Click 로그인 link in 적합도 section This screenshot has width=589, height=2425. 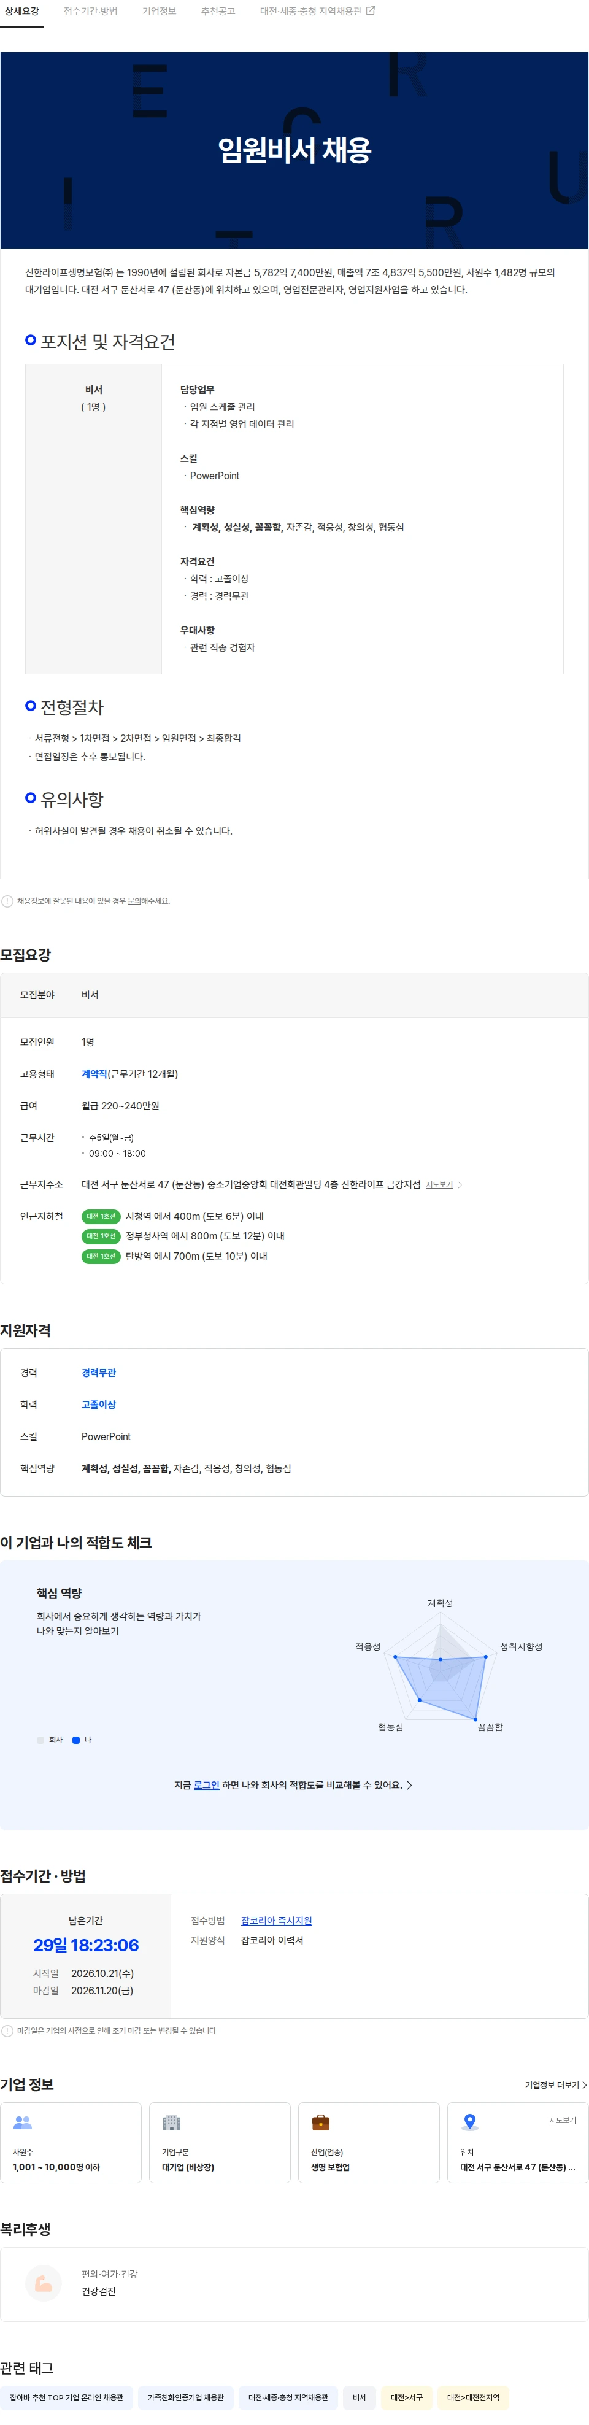coord(206,1785)
